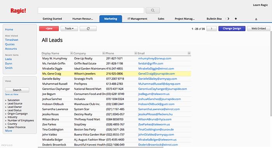Open the Sales tab
Viewport: 272px width, 148px height.
click(x=161, y=19)
